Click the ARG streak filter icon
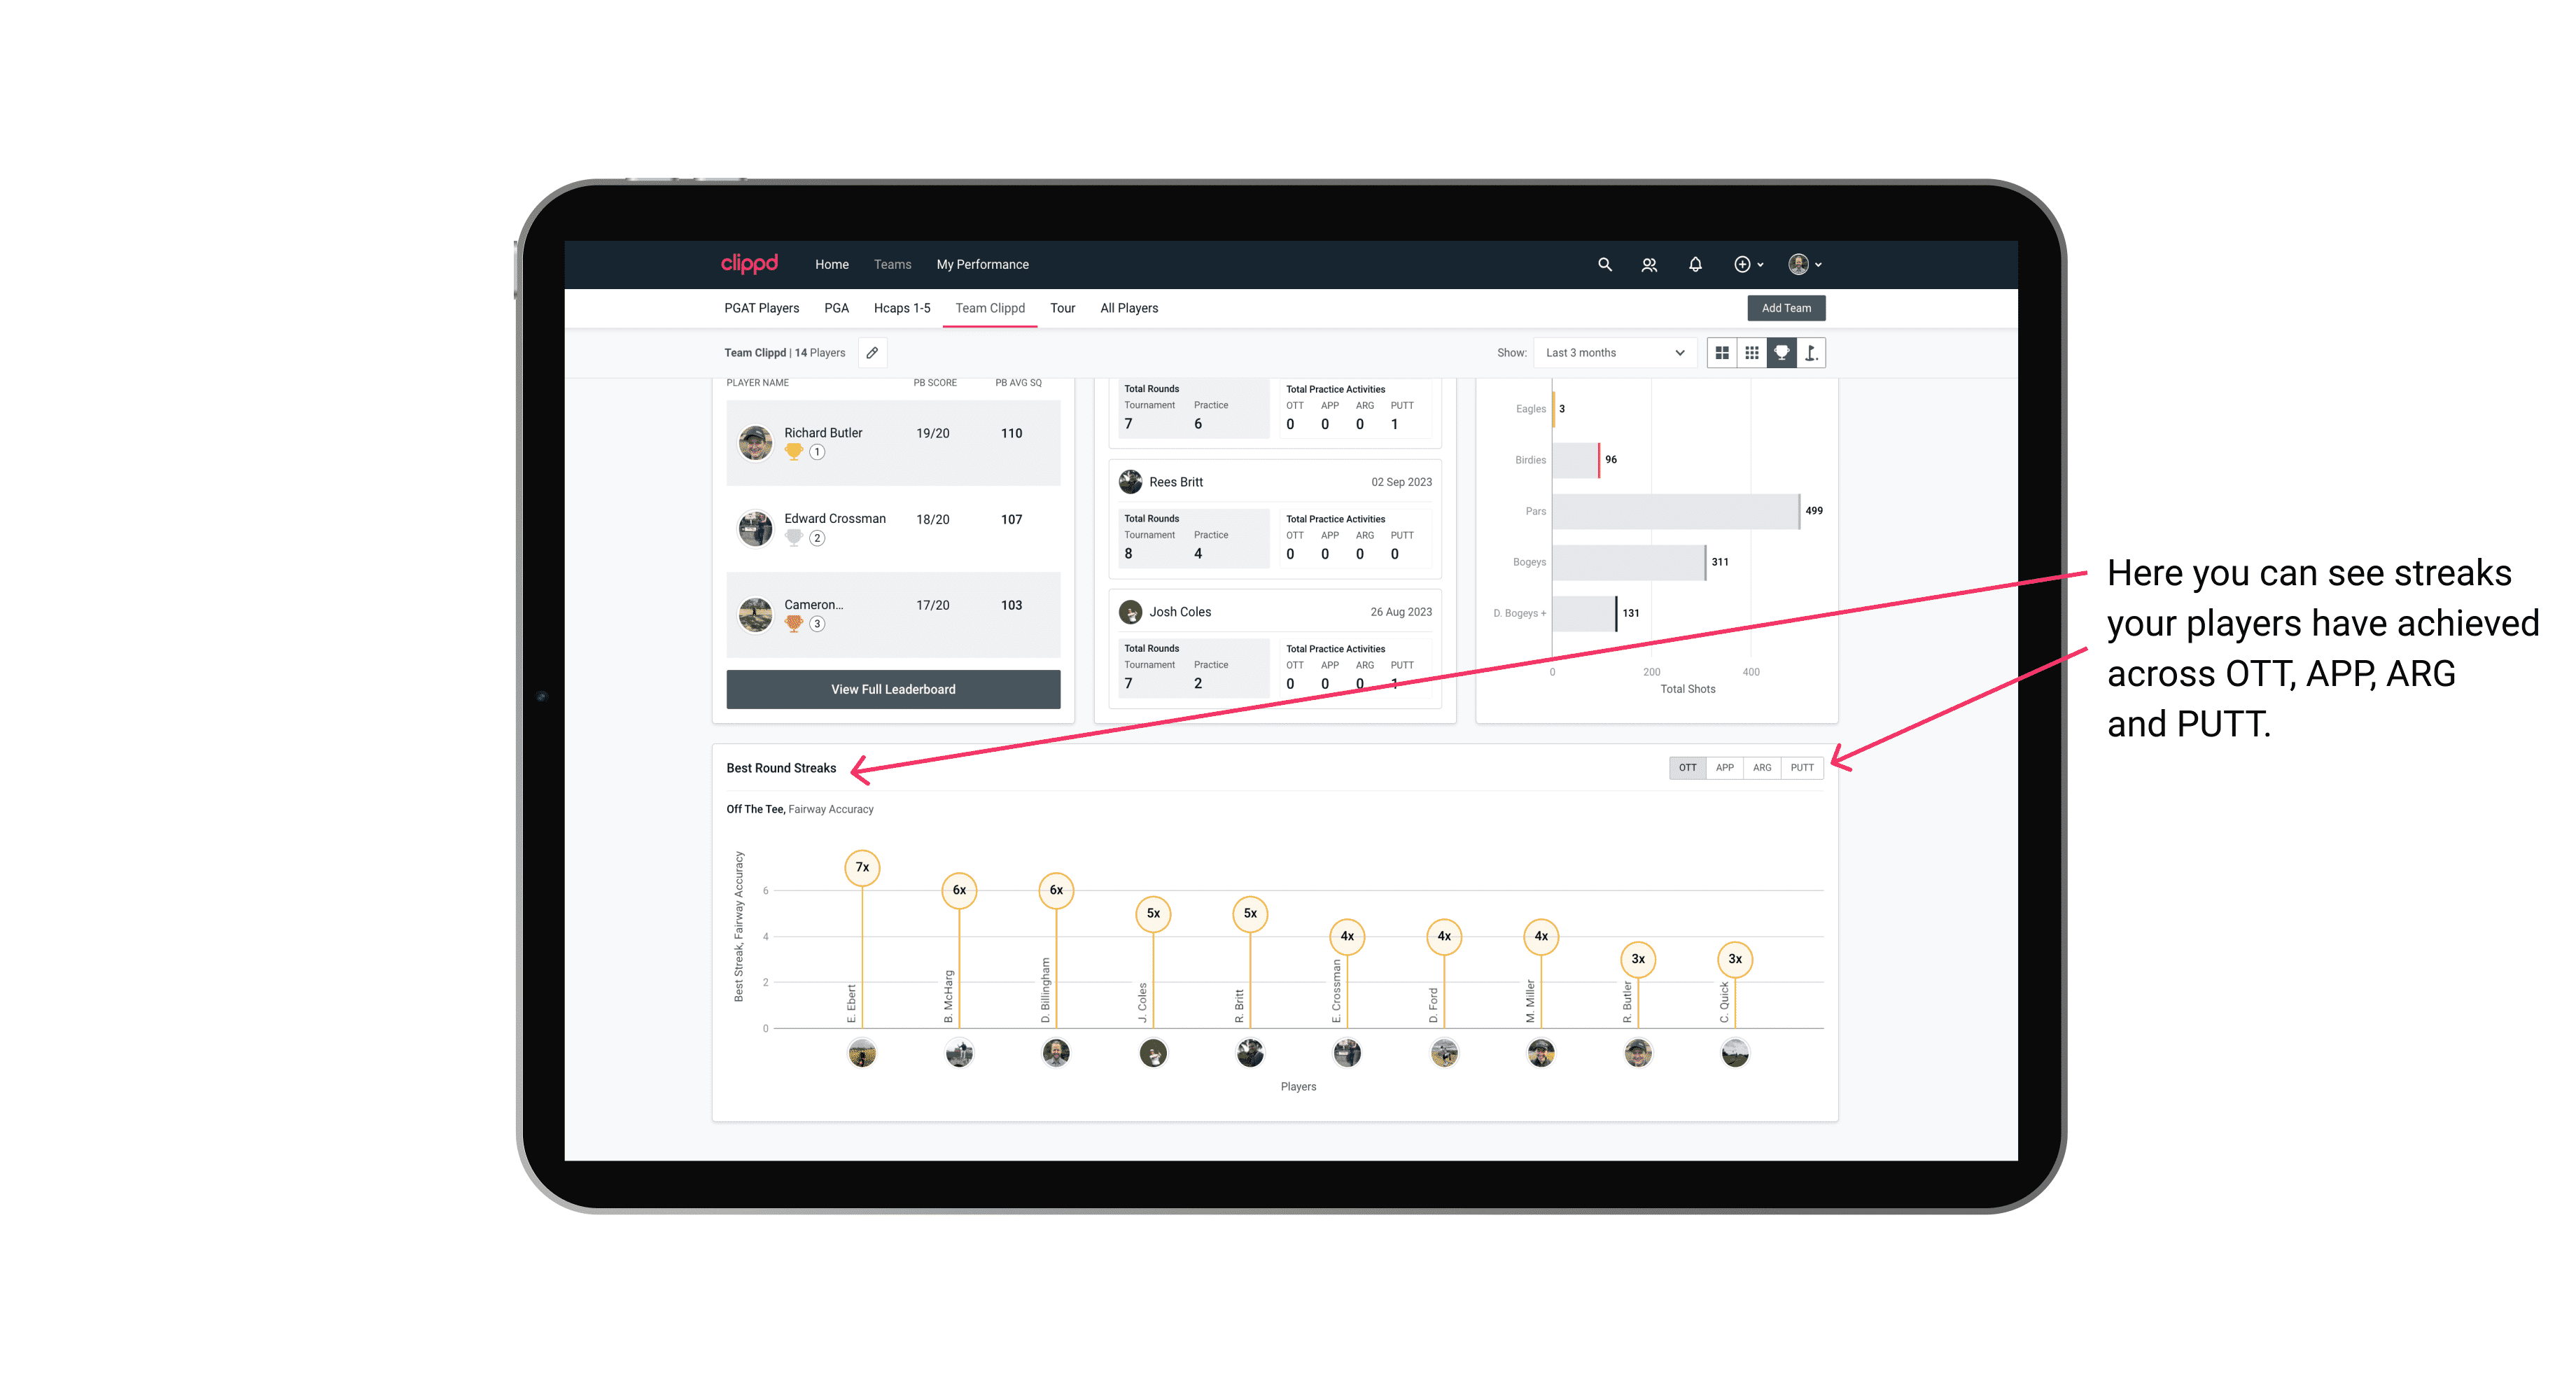This screenshot has width=2576, height=1386. pos(1764,768)
